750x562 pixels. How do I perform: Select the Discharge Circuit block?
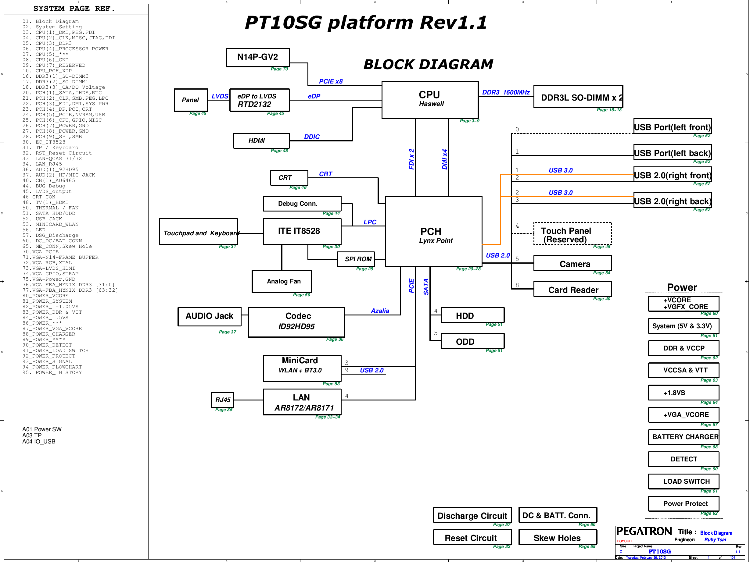point(473,515)
